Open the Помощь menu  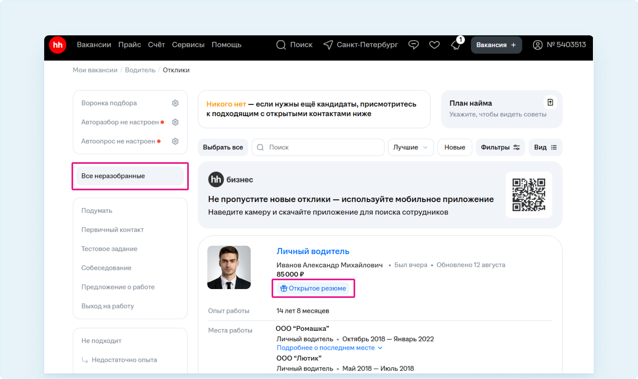(x=227, y=45)
